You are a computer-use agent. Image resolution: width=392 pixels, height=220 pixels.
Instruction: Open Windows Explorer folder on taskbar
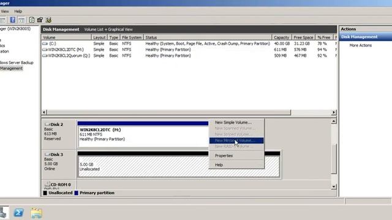tap(37, 213)
